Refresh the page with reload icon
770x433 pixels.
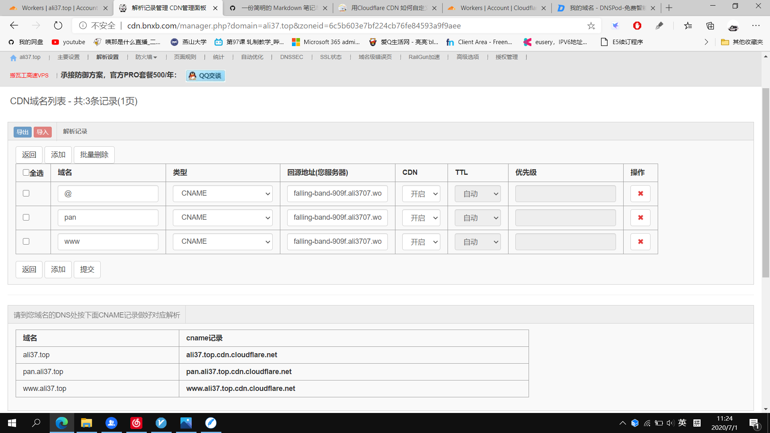tap(58, 26)
